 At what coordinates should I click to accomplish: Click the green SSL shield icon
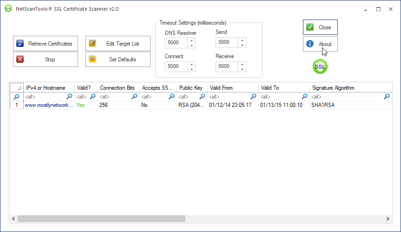pos(320,66)
